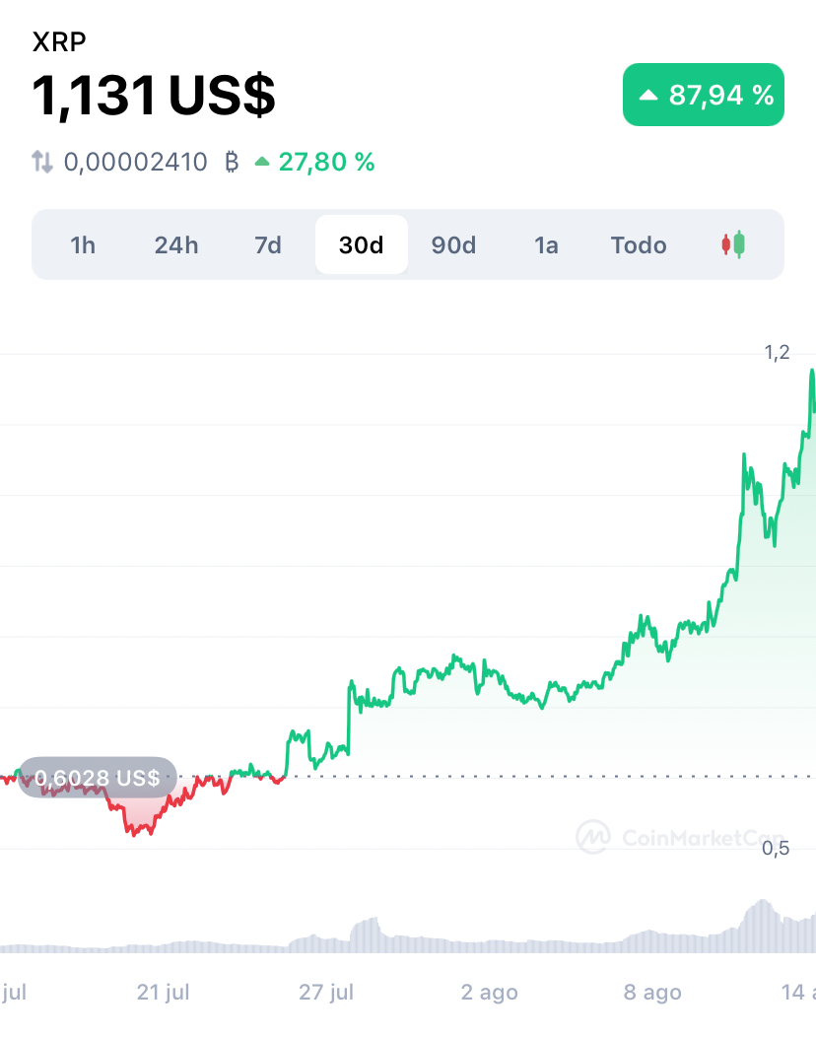Viewport: 816px width, 1037px height.
Task: Select the 30d time range
Action: point(361,244)
